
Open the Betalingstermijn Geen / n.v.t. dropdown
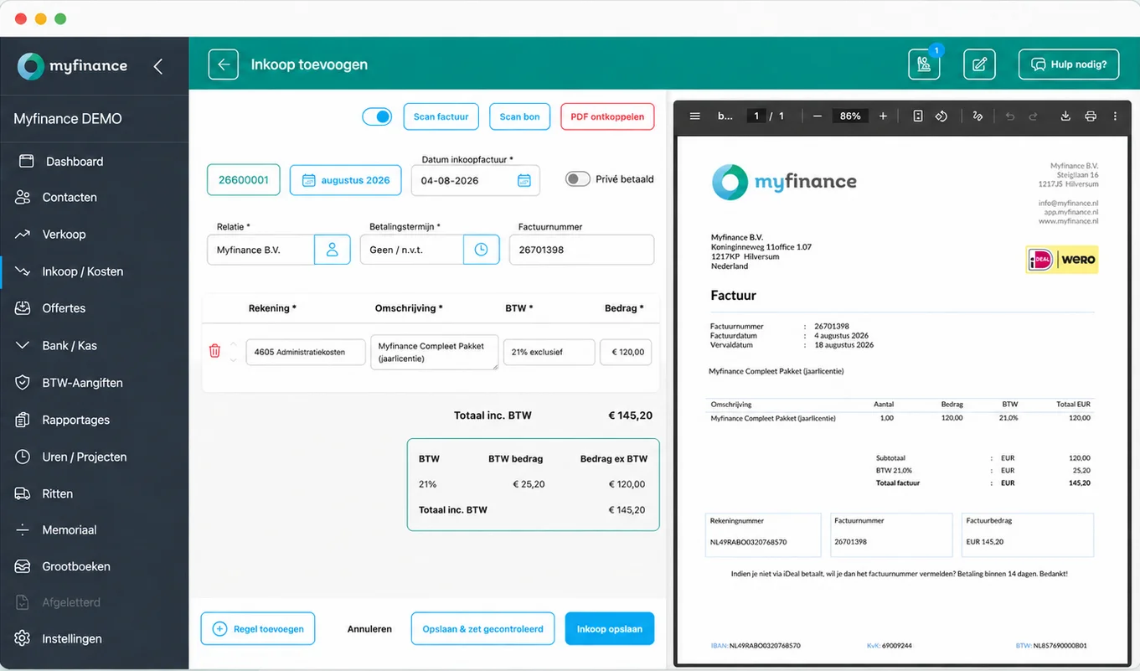(x=411, y=250)
